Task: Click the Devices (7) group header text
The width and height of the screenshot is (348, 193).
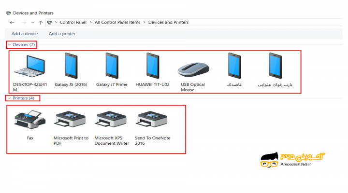Action: point(24,45)
